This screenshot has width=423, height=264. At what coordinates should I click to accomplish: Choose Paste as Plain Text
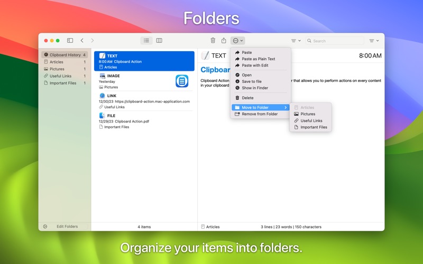[261, 59]
